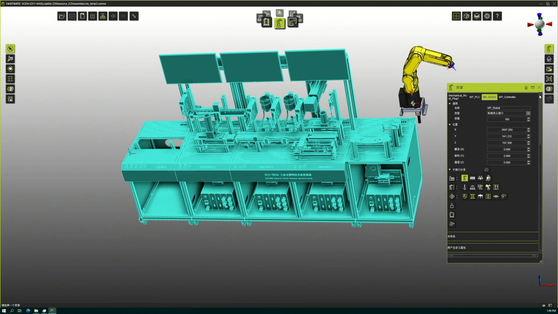Open the type dropdown showing 机械类父接口
The width and height of the screenshot is (558, 314).
click(528, 113)
